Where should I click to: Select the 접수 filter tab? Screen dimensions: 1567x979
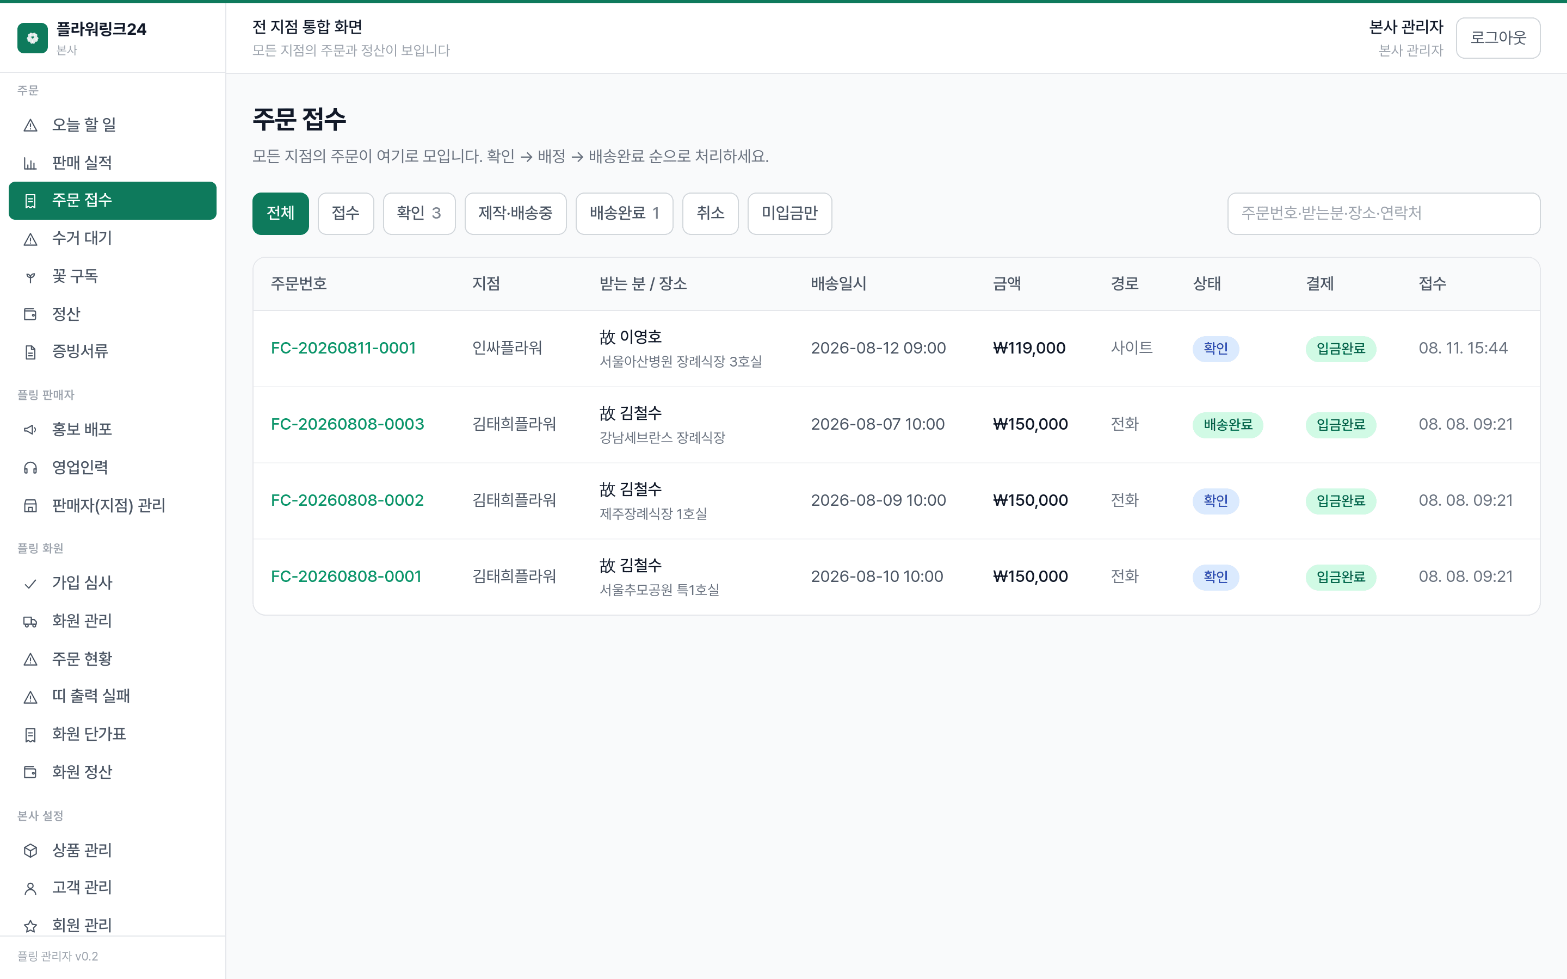346,214
